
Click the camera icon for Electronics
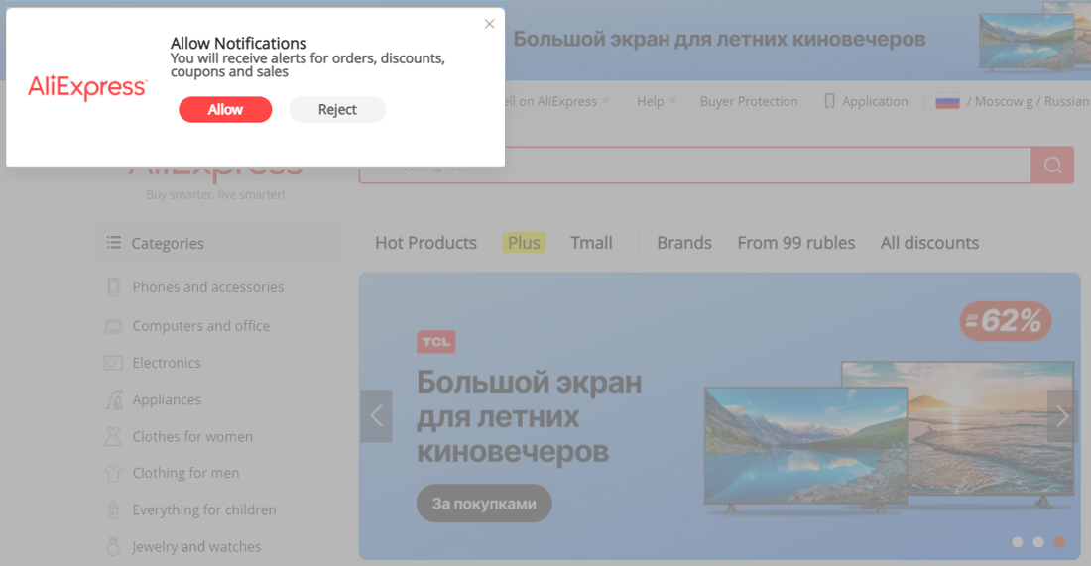[113, 363]
